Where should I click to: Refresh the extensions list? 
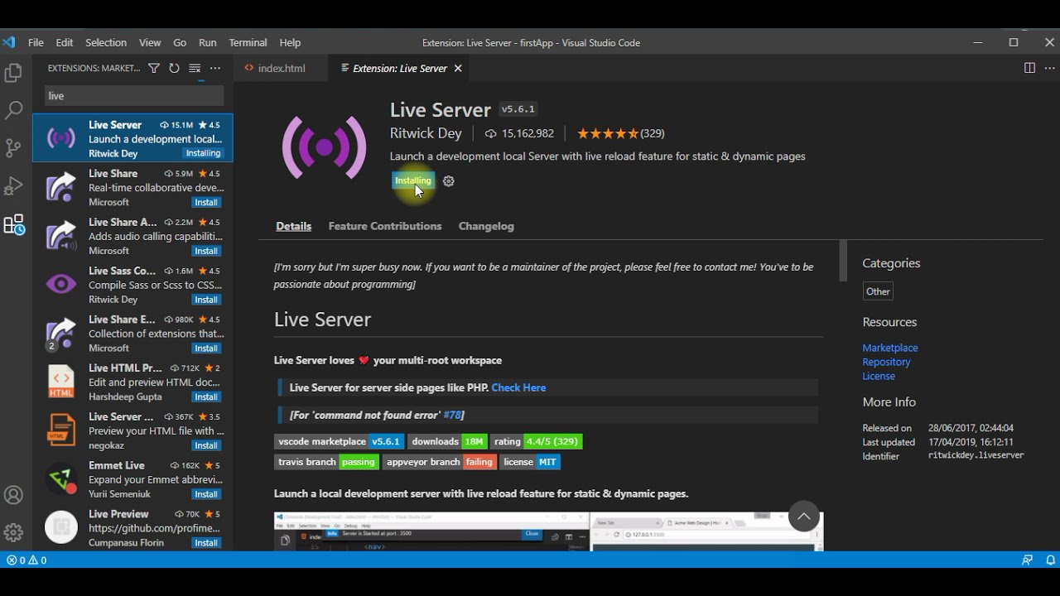click(x=174, y=69)
